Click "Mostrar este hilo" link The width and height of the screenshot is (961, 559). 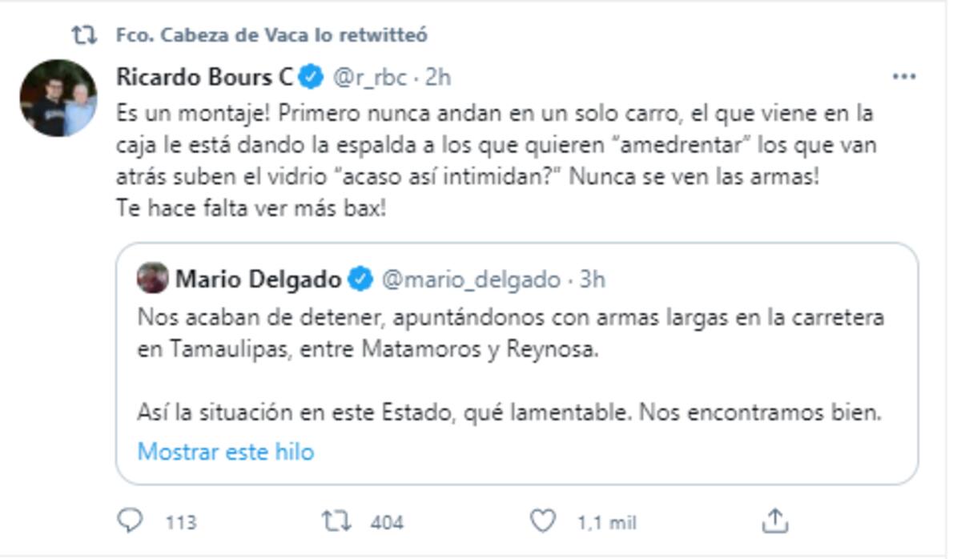(226, 452)
